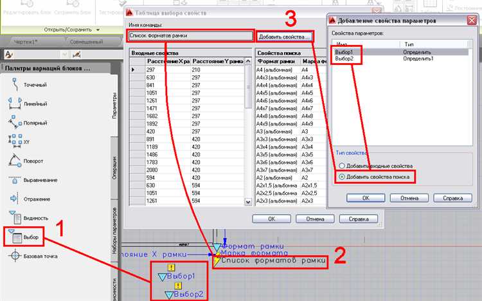Click the text style icon in the toolbar
The image size is (482, 301).
[9, 55]
